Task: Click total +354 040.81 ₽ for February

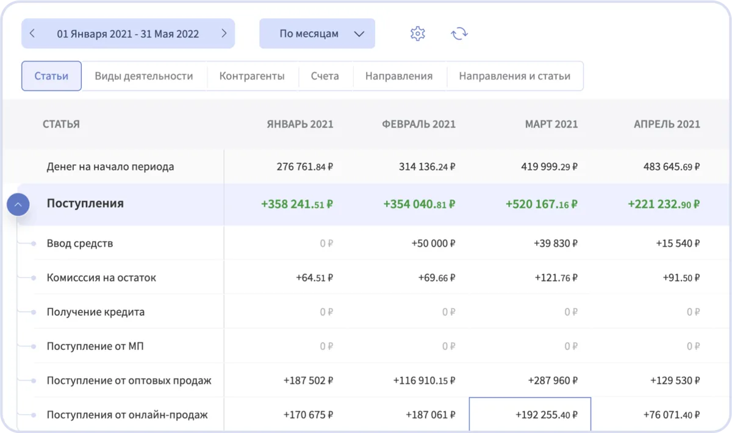Action: 419,204
